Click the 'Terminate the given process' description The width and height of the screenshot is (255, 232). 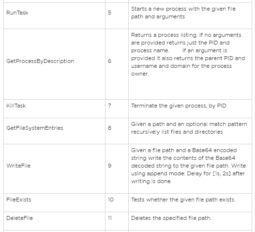pos(179,106)
